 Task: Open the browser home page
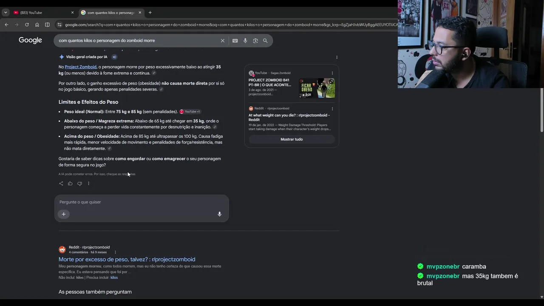coord(37,25)
